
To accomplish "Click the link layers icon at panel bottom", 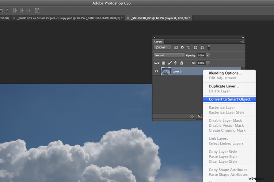I will (x=191, y=116).
